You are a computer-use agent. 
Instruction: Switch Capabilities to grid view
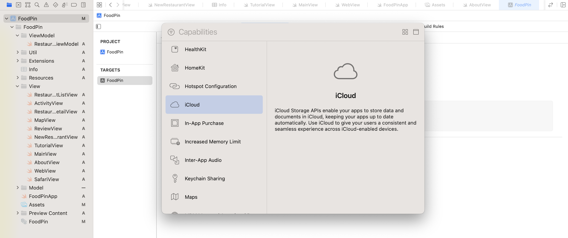(x=405, y=32)
